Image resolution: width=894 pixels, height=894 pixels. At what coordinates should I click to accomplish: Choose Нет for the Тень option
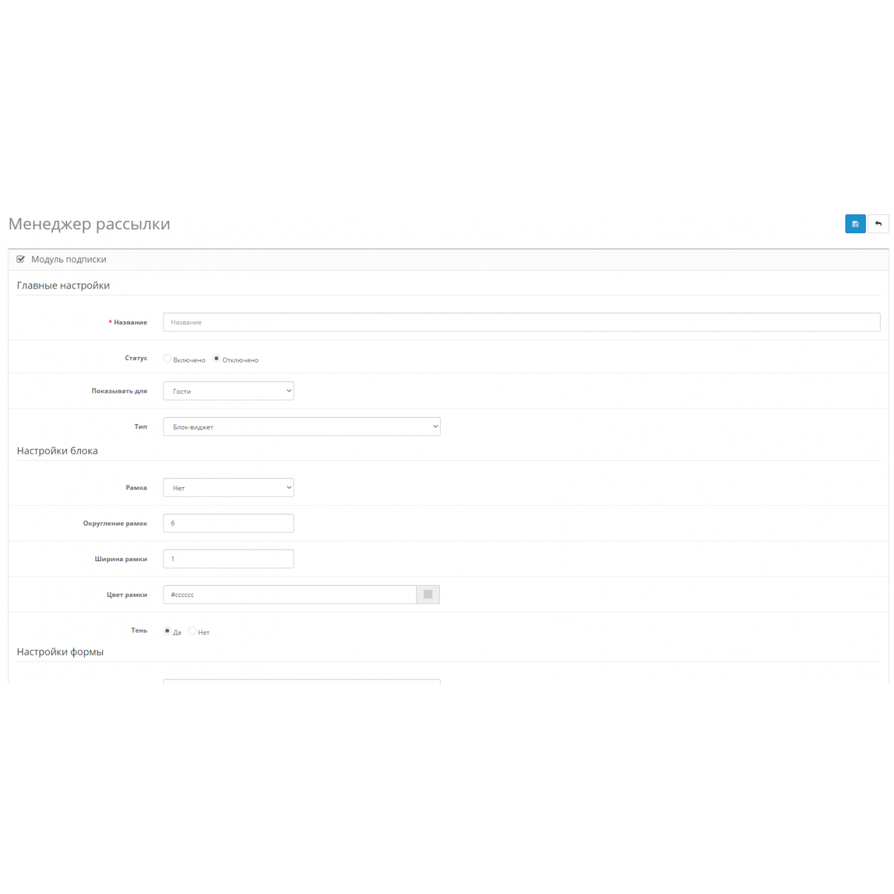coord(192,631)
